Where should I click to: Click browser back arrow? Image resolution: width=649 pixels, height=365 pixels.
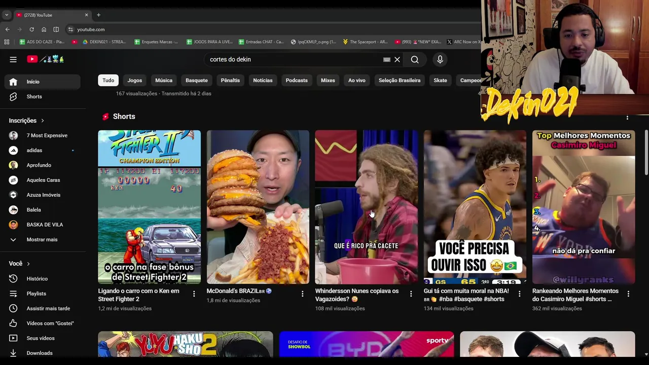(x=7, y=29)
